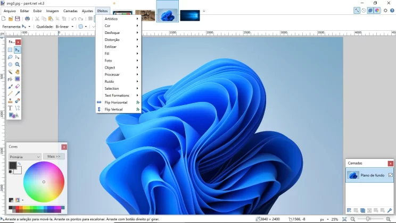Expand the Artístico submenu

click(x=119, y=19)
